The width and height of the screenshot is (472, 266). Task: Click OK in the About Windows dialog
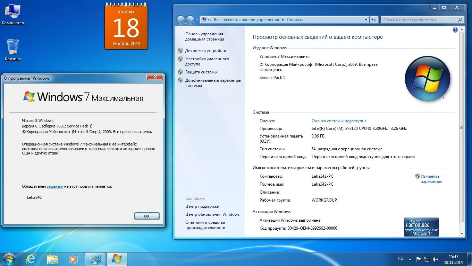147,216
